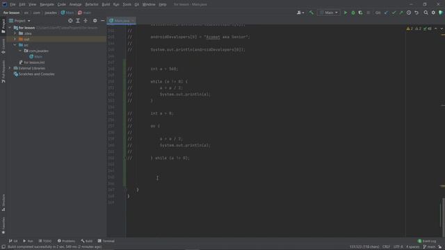Collapse the src folder
The image size is (445, 250).
[15, 45]
